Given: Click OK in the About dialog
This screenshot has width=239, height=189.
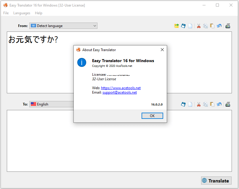Looking at the screenshot, I should click(152, 116).
